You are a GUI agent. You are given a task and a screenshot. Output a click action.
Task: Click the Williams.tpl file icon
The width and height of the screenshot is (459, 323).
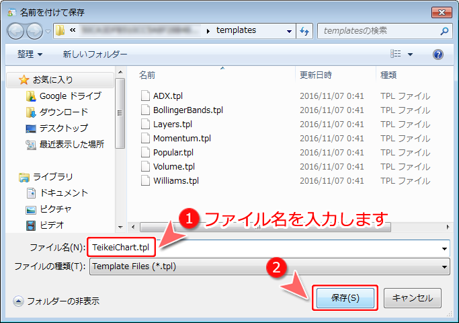[x=145, y=180]
